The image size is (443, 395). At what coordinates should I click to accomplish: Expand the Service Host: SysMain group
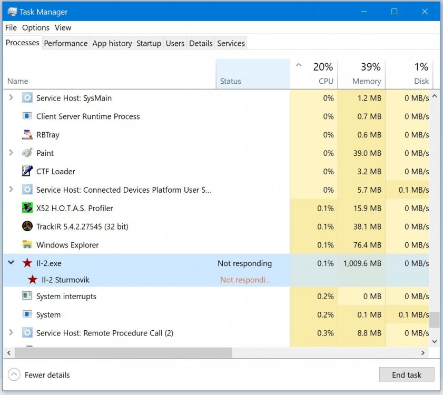coord(11,98)
